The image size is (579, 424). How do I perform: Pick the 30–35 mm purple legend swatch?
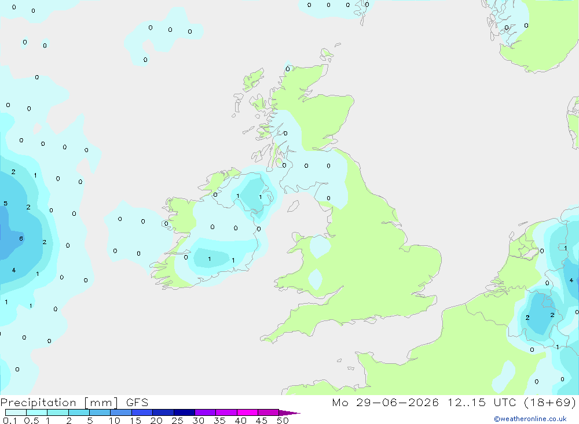point(205,412)
